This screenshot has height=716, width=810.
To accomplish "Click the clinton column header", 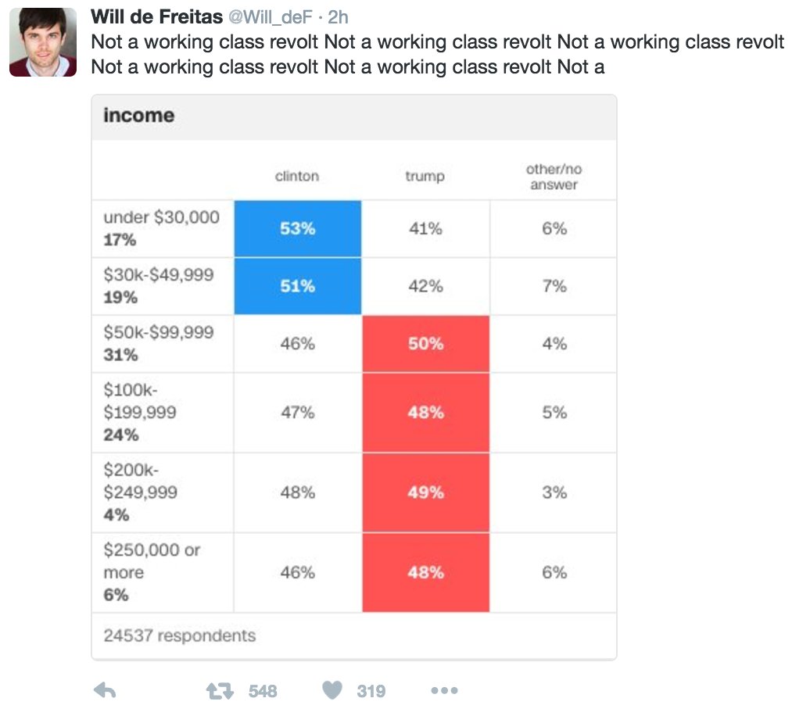I will click(297, 177).
